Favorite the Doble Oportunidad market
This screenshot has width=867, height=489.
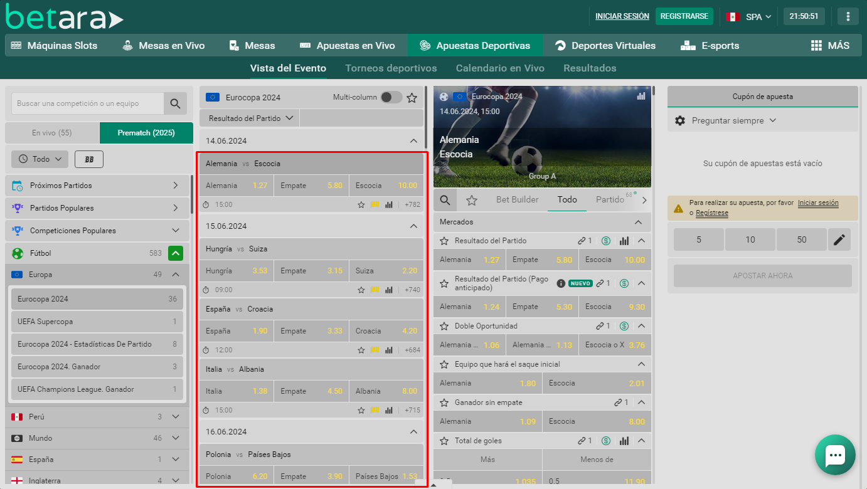pyautogui.click(x=444, y=326)
